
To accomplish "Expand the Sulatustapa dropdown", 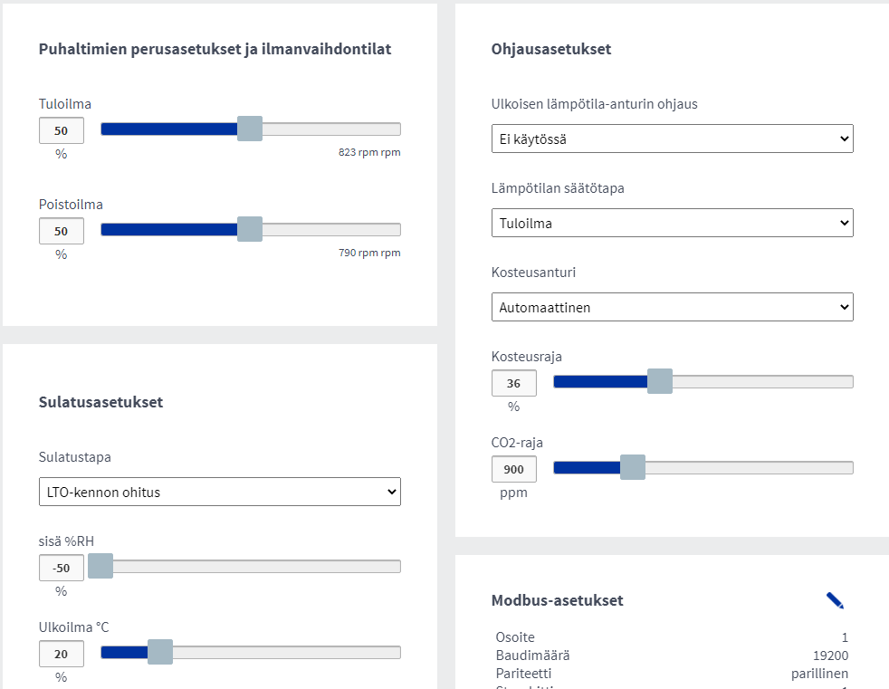I will coord(219,492).
